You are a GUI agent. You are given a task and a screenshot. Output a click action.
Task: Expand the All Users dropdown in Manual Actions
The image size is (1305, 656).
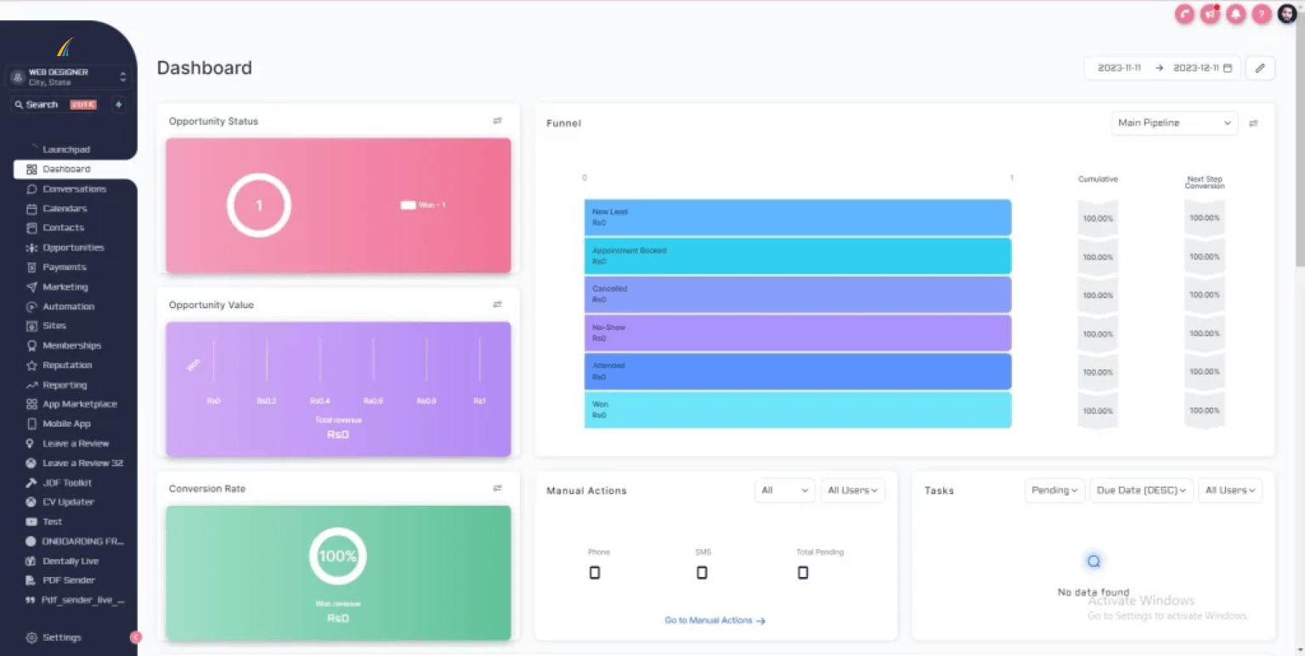pos(852,490)
